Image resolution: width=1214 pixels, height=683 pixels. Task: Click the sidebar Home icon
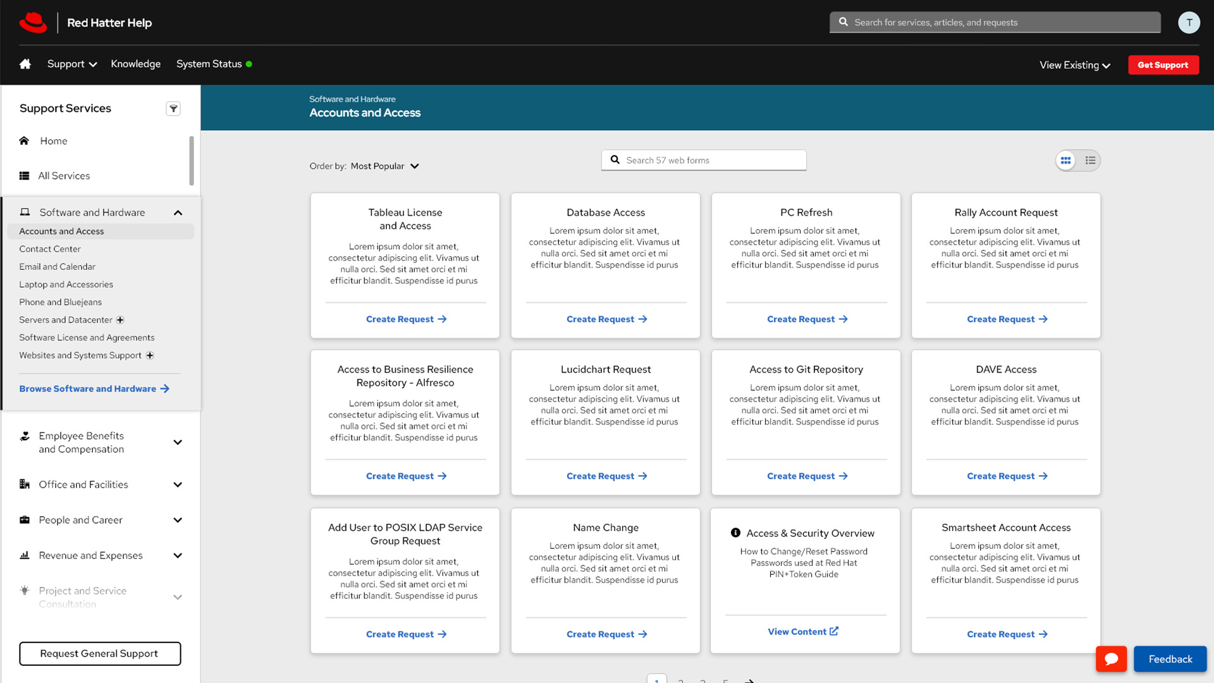(x=24, y=141)
